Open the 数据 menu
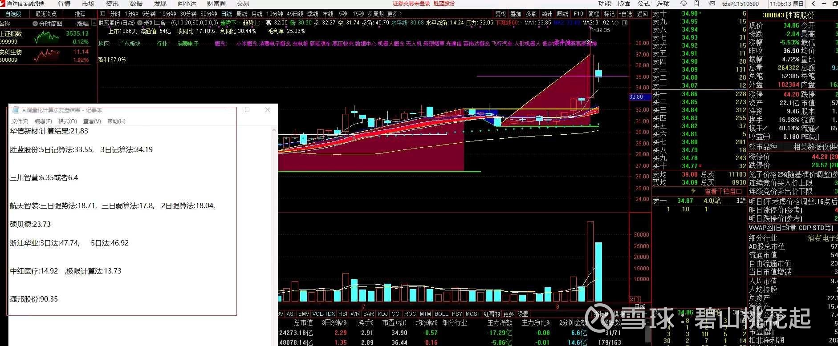 click(136, 4)
